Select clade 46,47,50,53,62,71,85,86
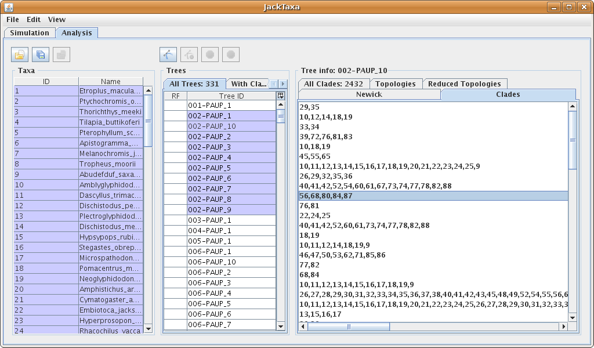The image size is (594, 348). pyautogui.click(x=433, y=255)
